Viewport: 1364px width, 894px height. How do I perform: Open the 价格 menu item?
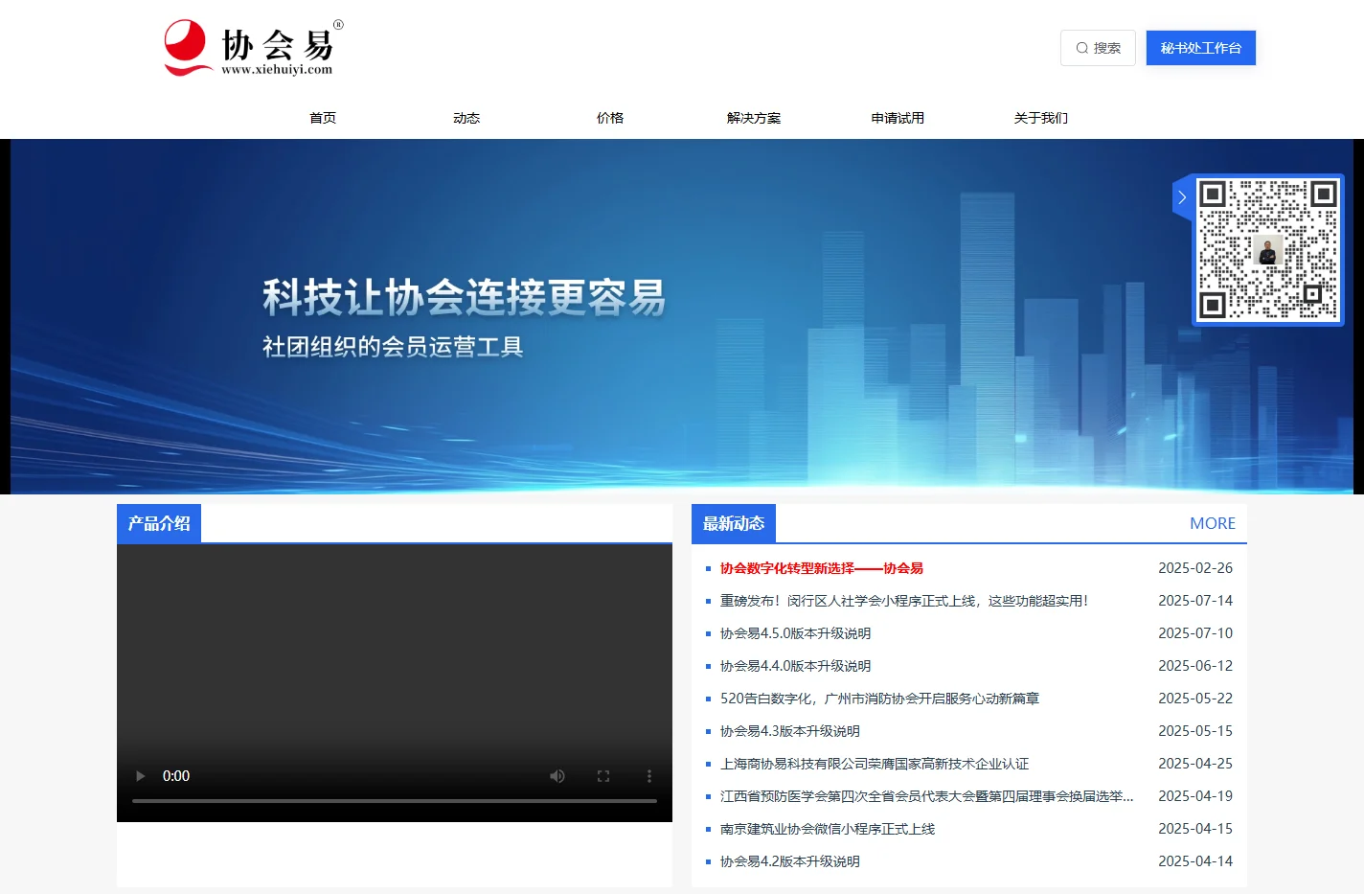[610, 118]
